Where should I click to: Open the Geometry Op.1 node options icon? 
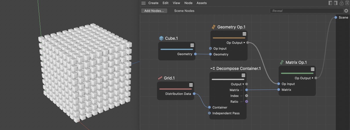(x=244, y=34)
